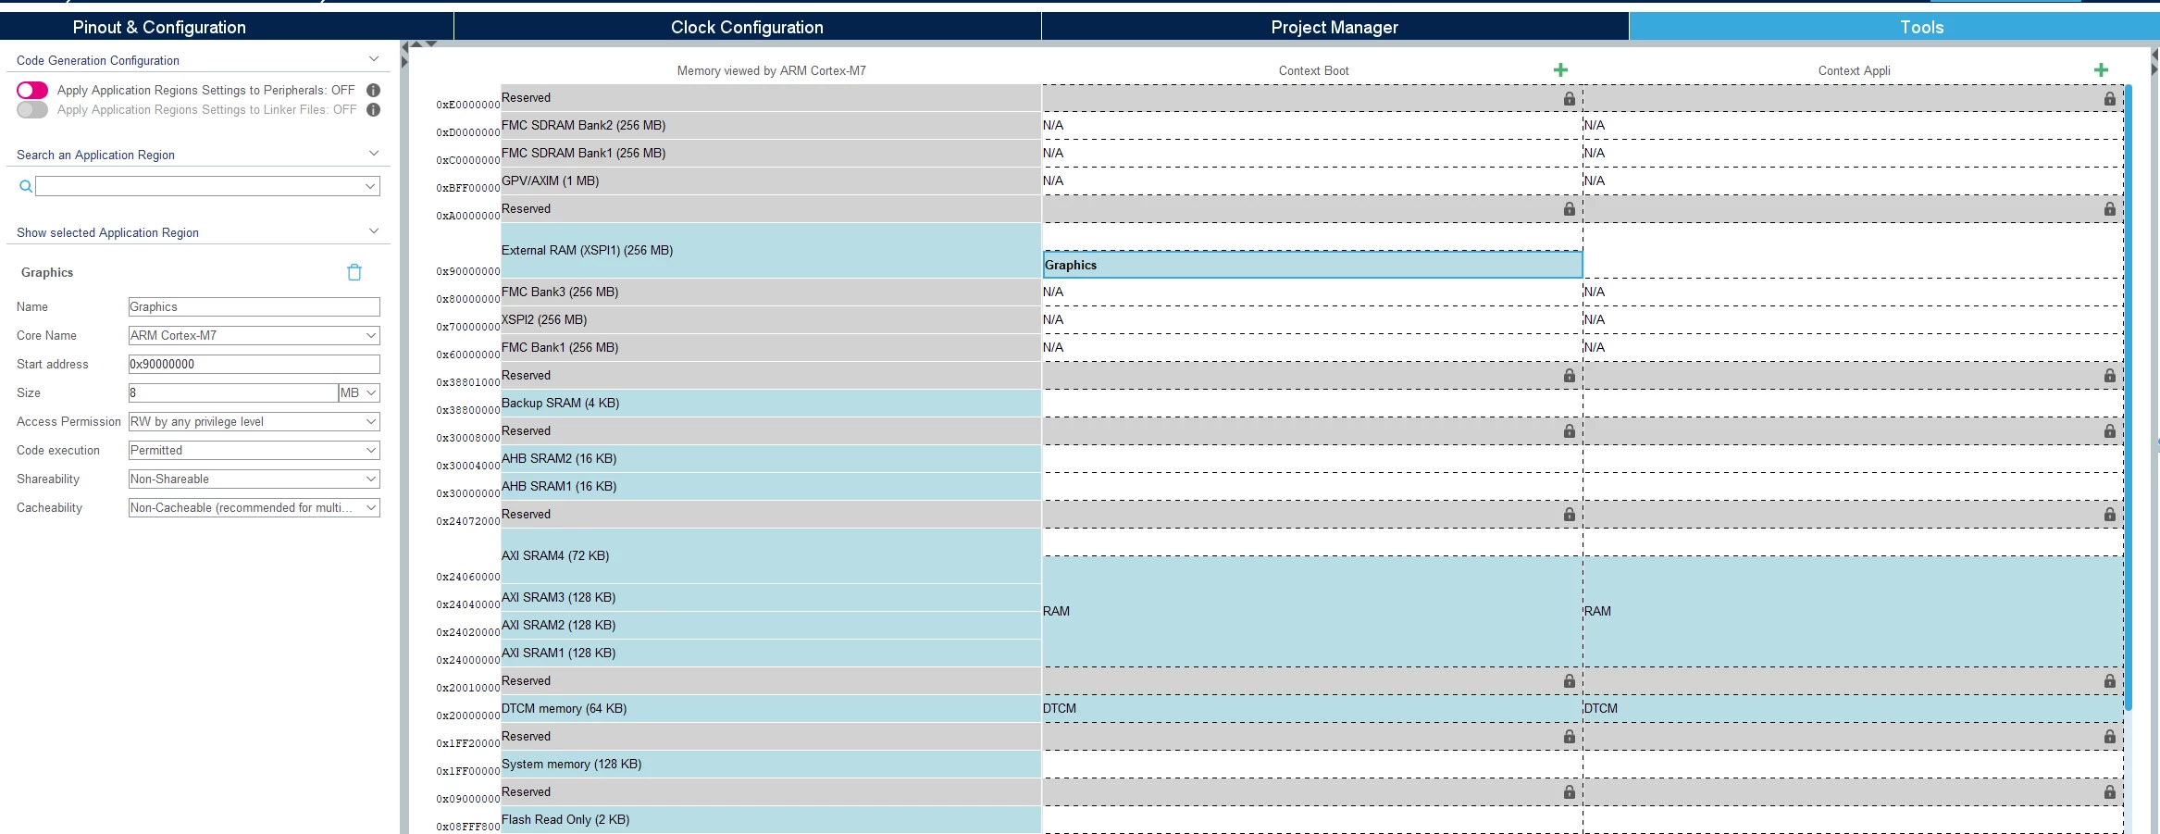Click Context Boot lock icon at 0x09000000 Reserved
The width and height of the screenshot is (2160, 834).
pos(1570,792)
